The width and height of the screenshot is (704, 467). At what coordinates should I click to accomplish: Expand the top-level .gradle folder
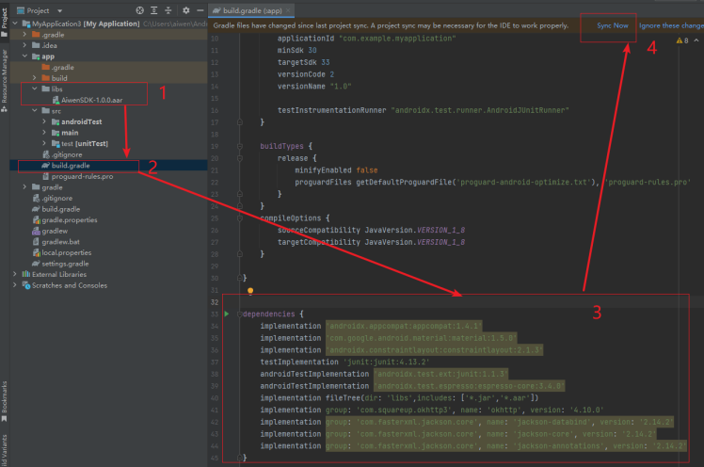point(24,34)
